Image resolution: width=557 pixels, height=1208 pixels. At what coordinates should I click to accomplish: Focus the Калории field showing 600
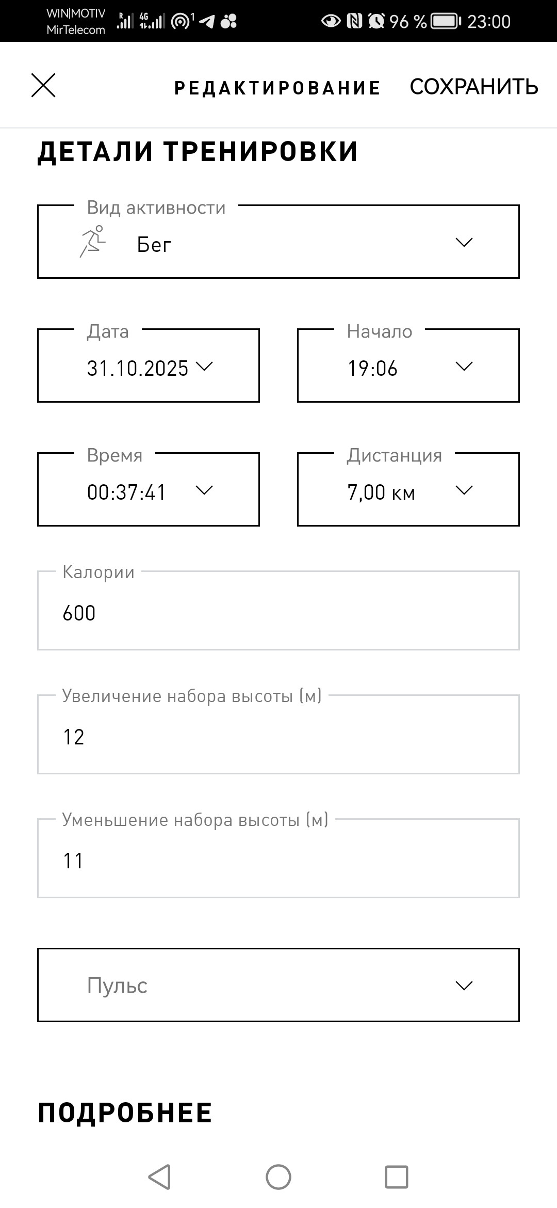[278, 610]
